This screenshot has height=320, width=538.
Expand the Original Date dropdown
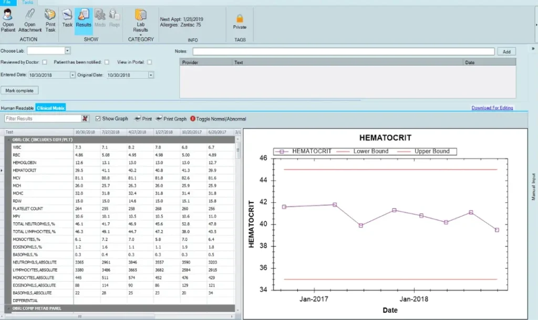click(151, 74)
